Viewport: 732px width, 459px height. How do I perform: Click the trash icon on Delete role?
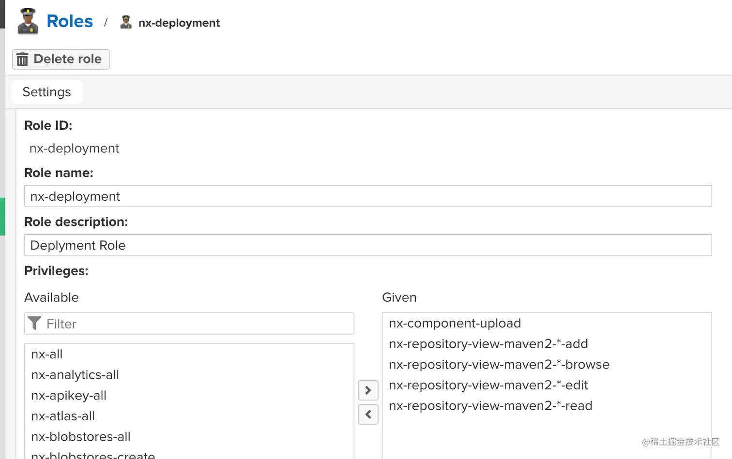22,59
